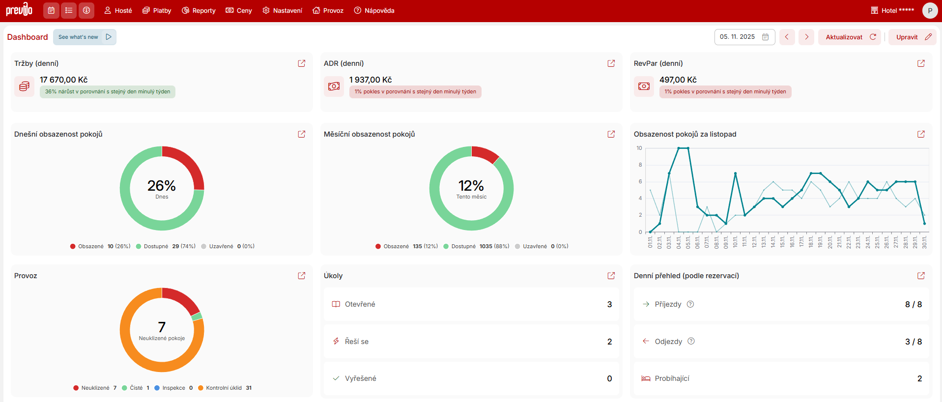This screenshot has height=402, width=942.
Task: Open the calendar view icon in top bar
Action: (x=51, y=10)
